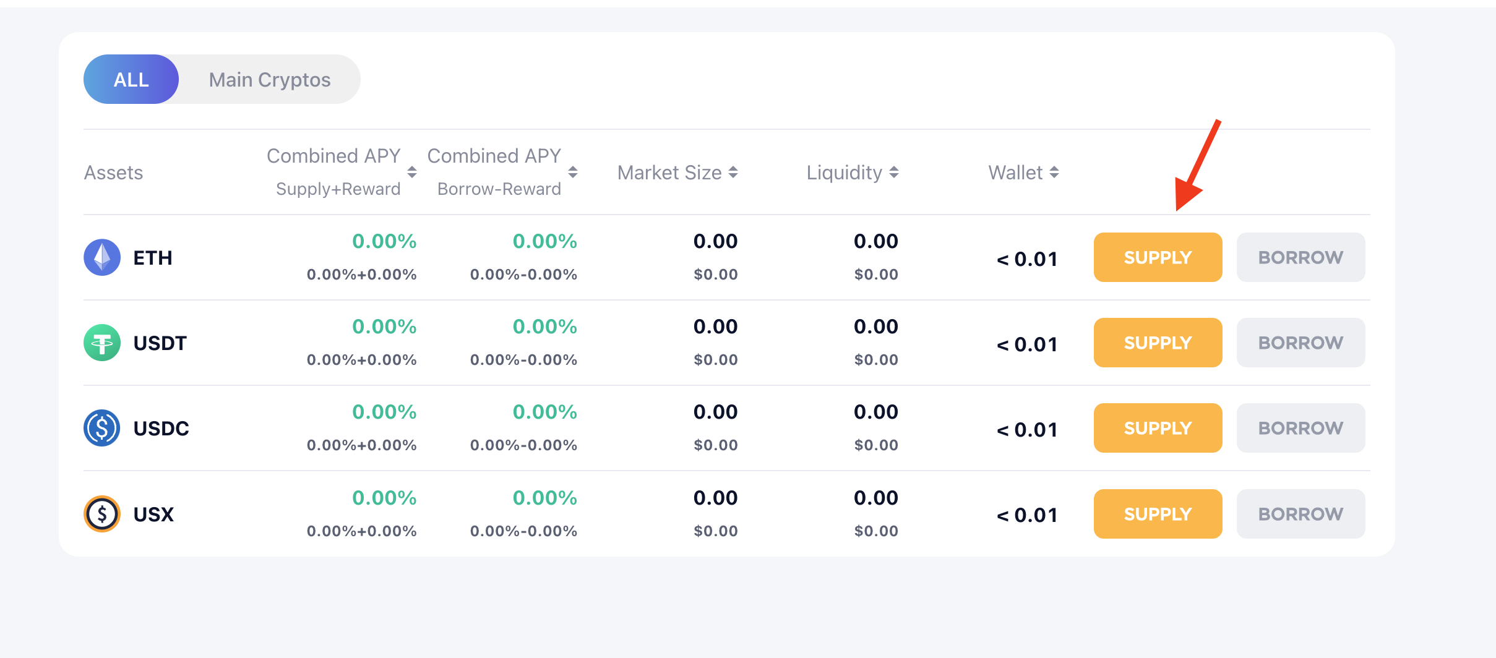Viewport: 1496px width, 658px height.
Task: Sort table by Liquidity
Action: coord(894,172)
